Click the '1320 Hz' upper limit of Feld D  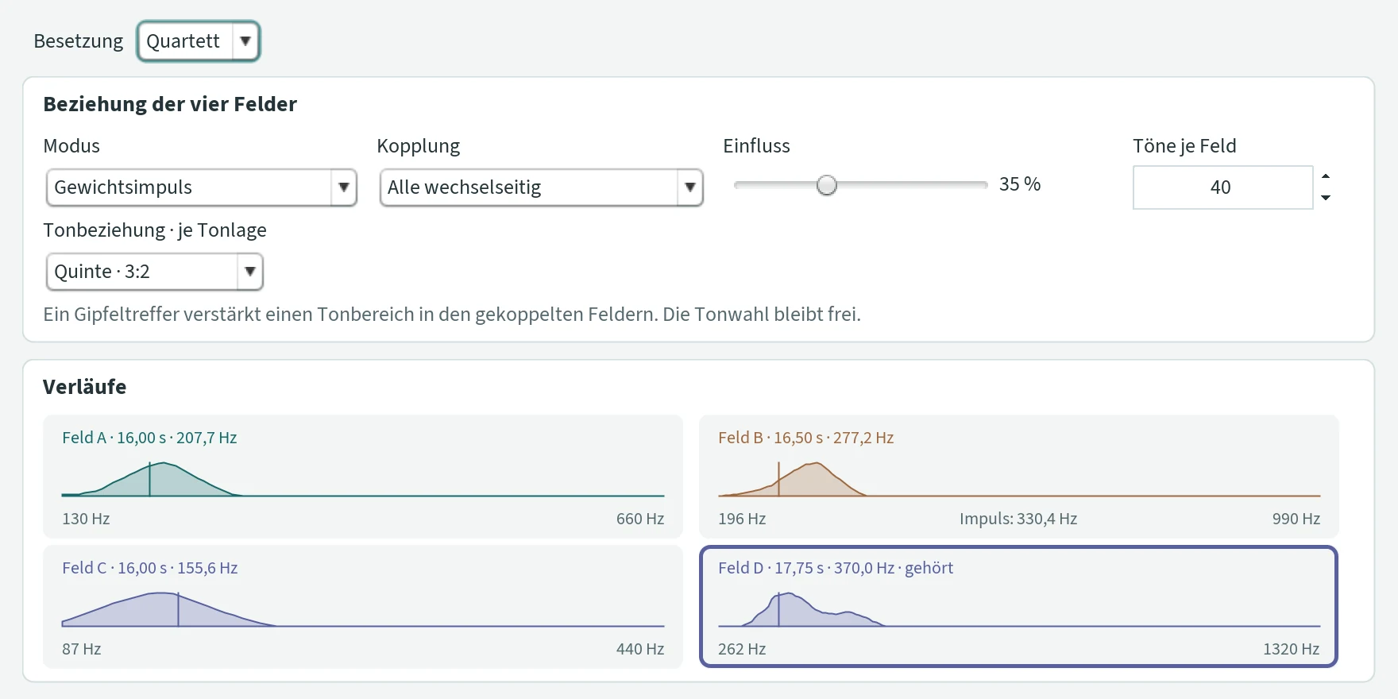point(1292,649)
